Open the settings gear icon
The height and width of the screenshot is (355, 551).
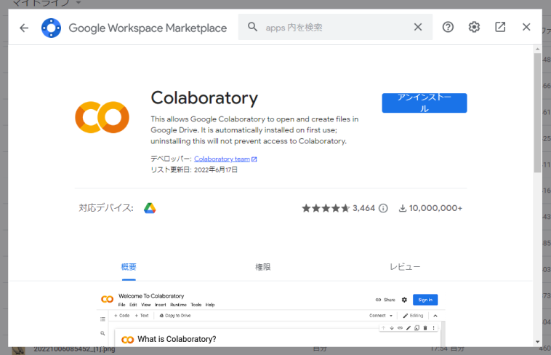(474, 27)
